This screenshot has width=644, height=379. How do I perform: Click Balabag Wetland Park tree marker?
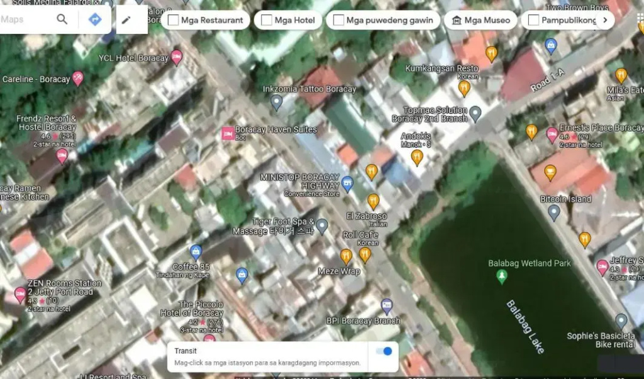(x=501, y=277)
